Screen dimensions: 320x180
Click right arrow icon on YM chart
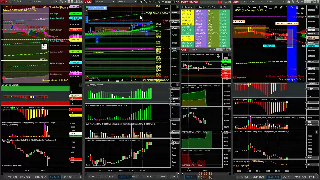pos(167,8)
